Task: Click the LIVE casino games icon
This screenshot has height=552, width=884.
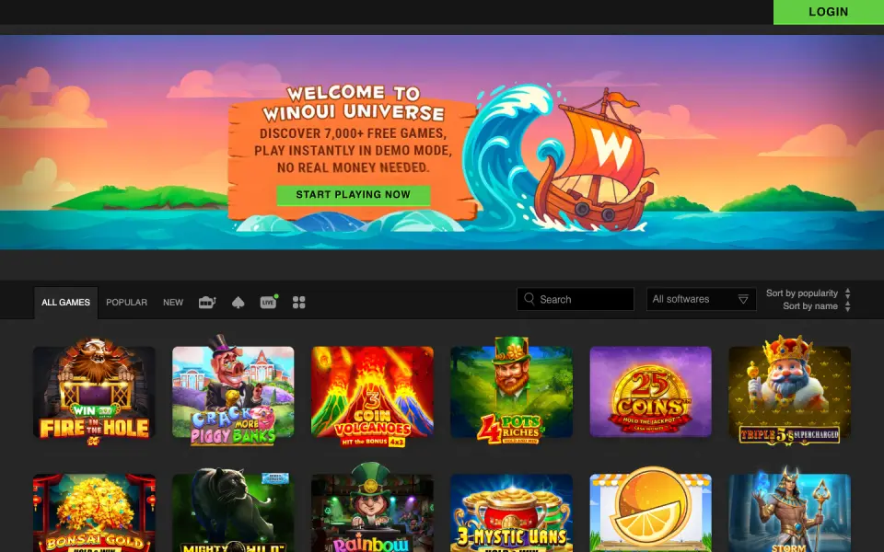Action: 267,303
